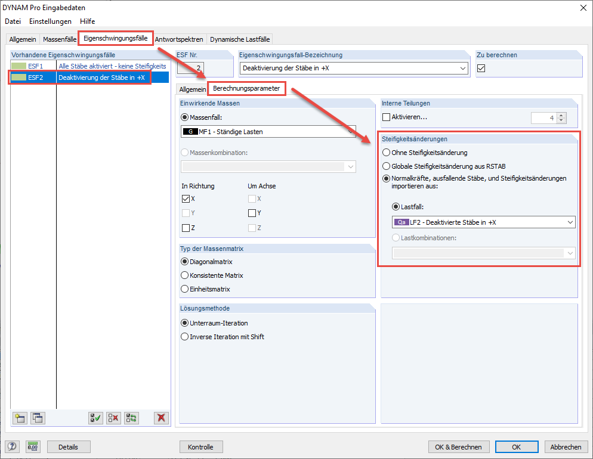Open help via question mark icon
Image resolution: width=593 pixels, height=459 pixels.
(12, 447)
